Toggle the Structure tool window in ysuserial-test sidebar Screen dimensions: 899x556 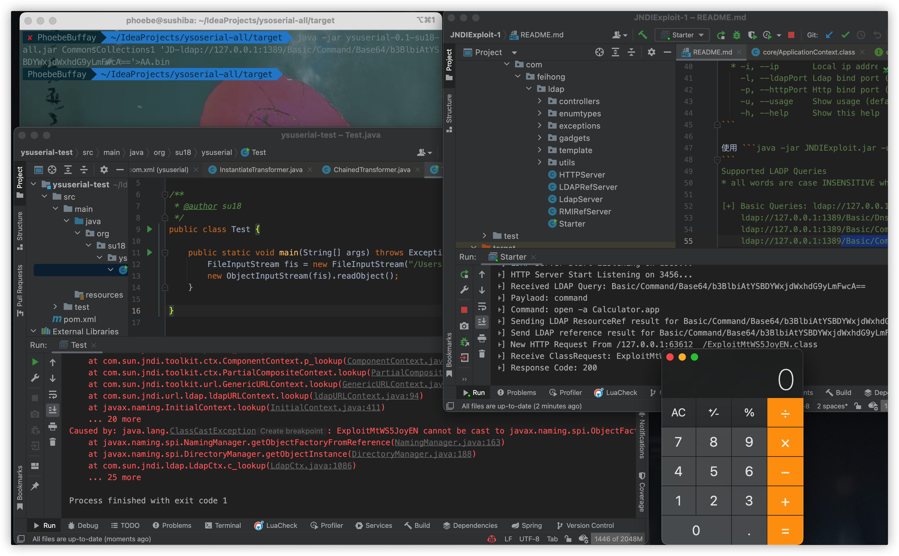click(x=20, y=230)
